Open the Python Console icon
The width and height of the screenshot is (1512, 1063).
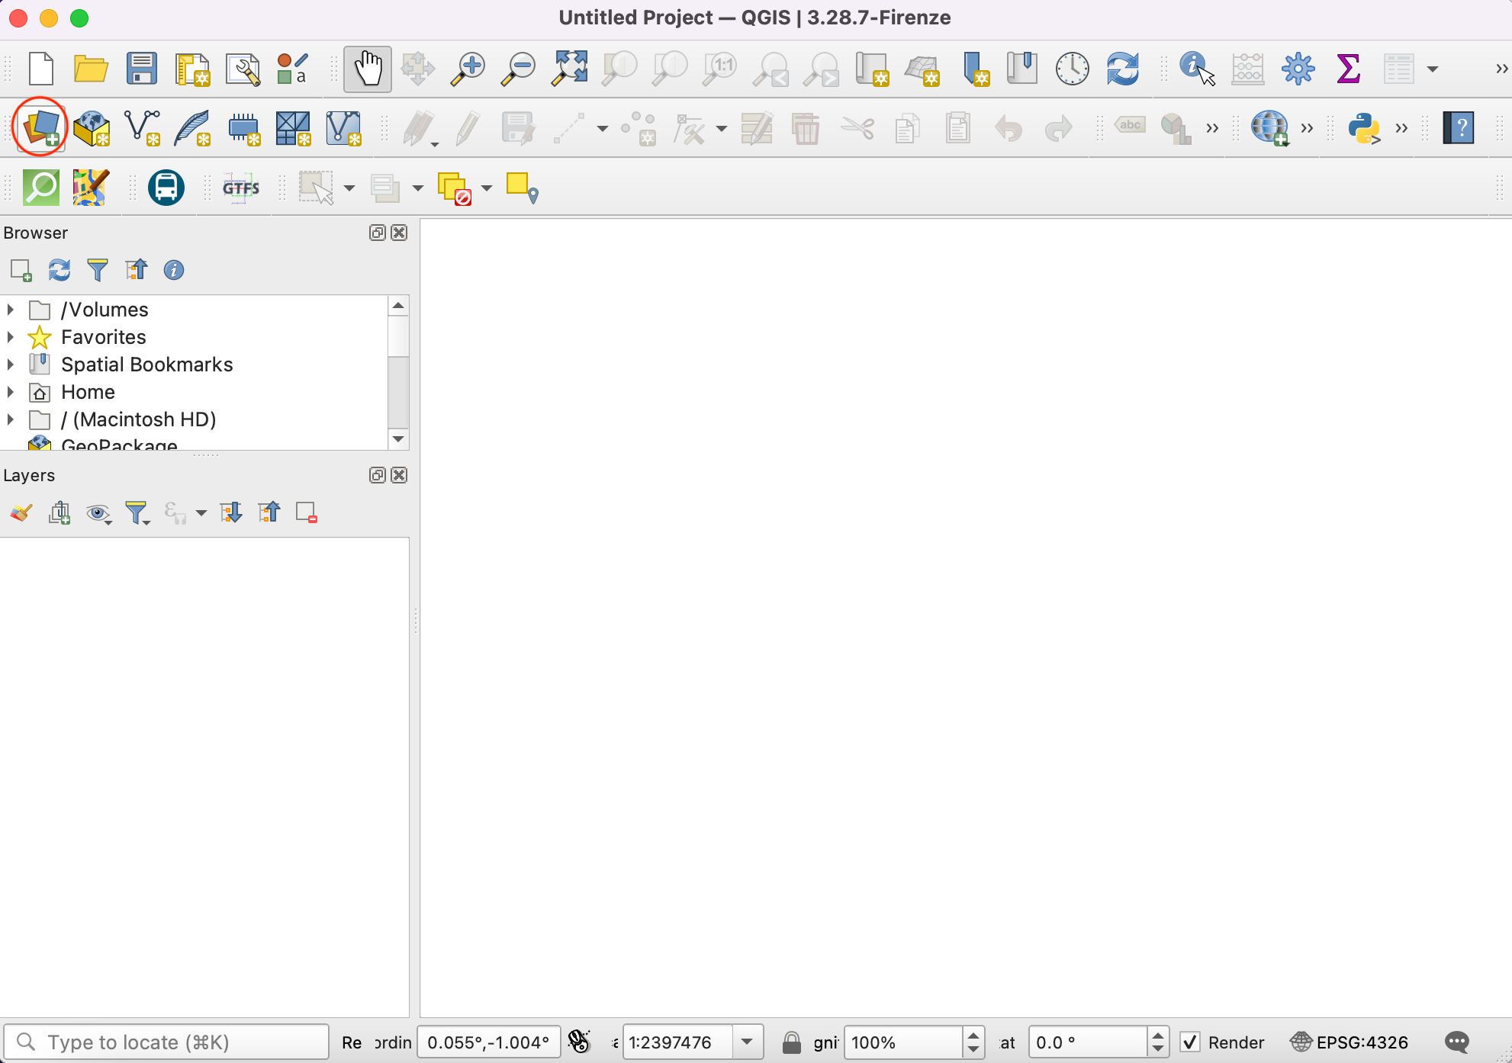tap(1364, 127)
